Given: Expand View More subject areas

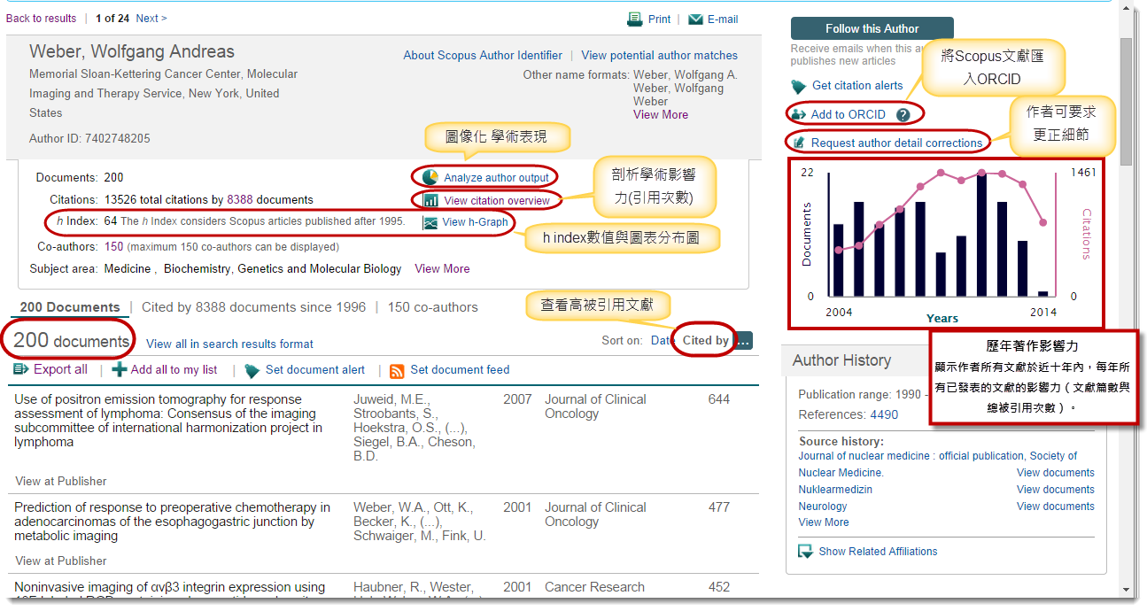Looking at the screenshot, I should pyautogui.click(x=442, y=268).
